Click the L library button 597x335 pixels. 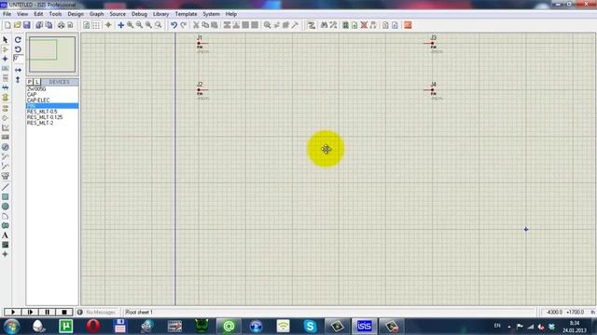point(37,82)
